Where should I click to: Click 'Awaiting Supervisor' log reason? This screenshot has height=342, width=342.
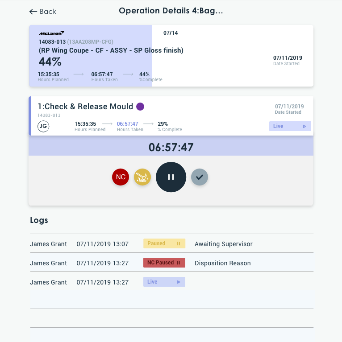pos(224,244)
